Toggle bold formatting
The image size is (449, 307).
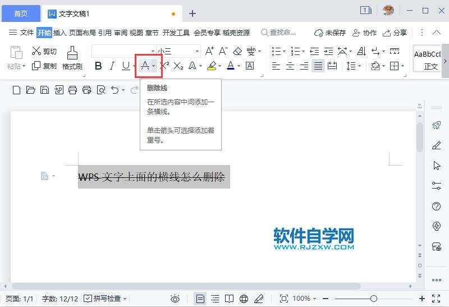pos(98,66)
